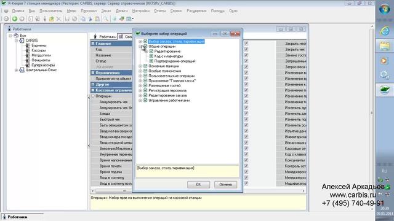Open the dropdown arrow beside last toolbar icon
Screen dimensions: 394x221
(133, 19)
